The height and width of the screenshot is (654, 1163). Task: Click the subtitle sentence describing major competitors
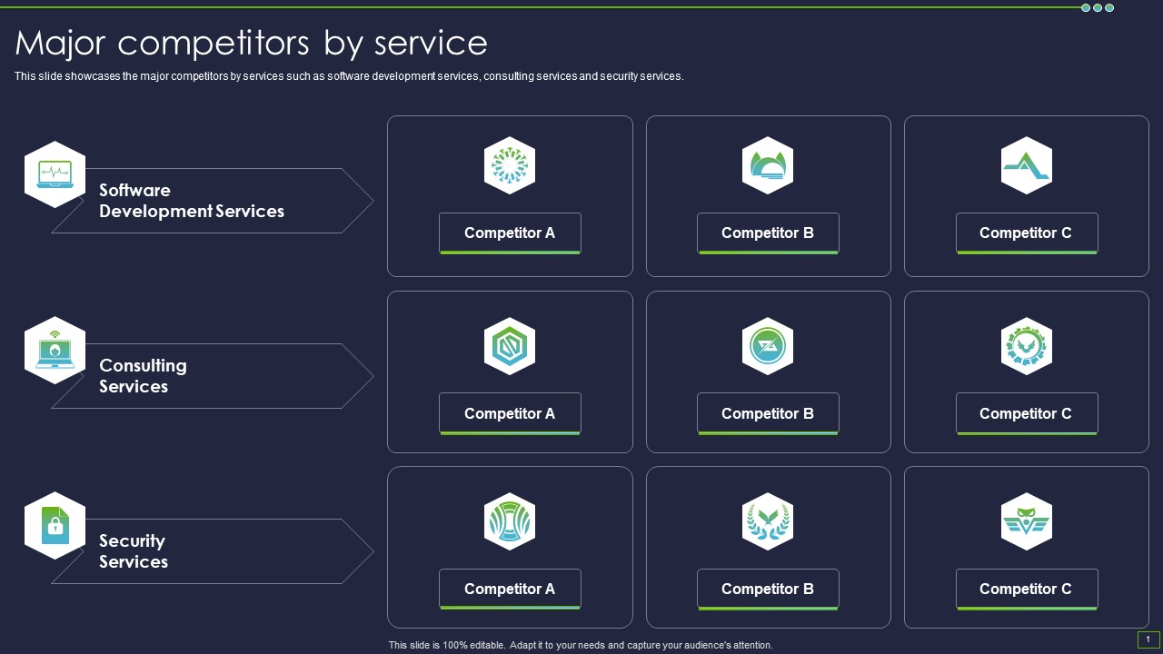349,76
